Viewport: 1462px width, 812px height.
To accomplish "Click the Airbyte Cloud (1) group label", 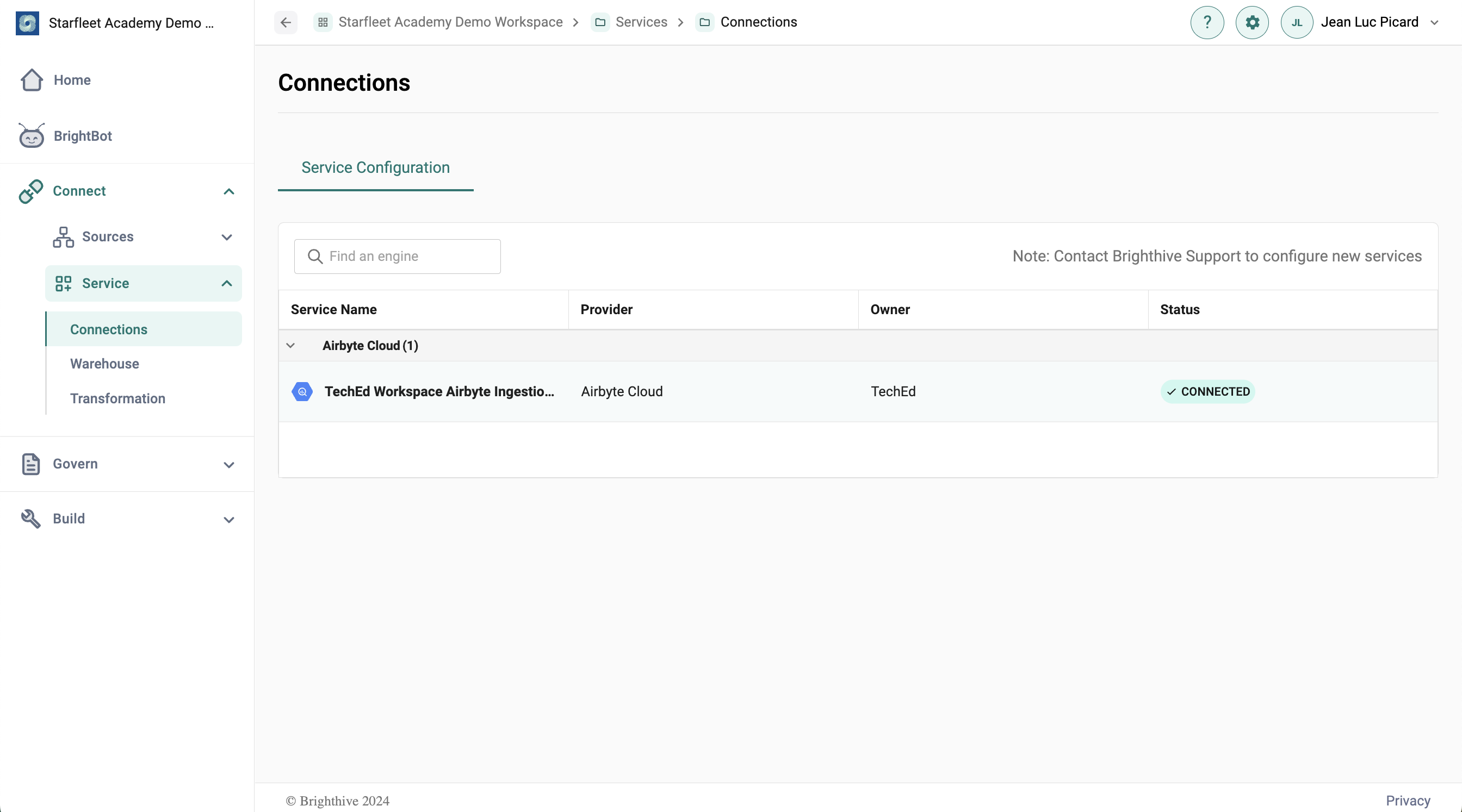I will (x=370, y=345).
